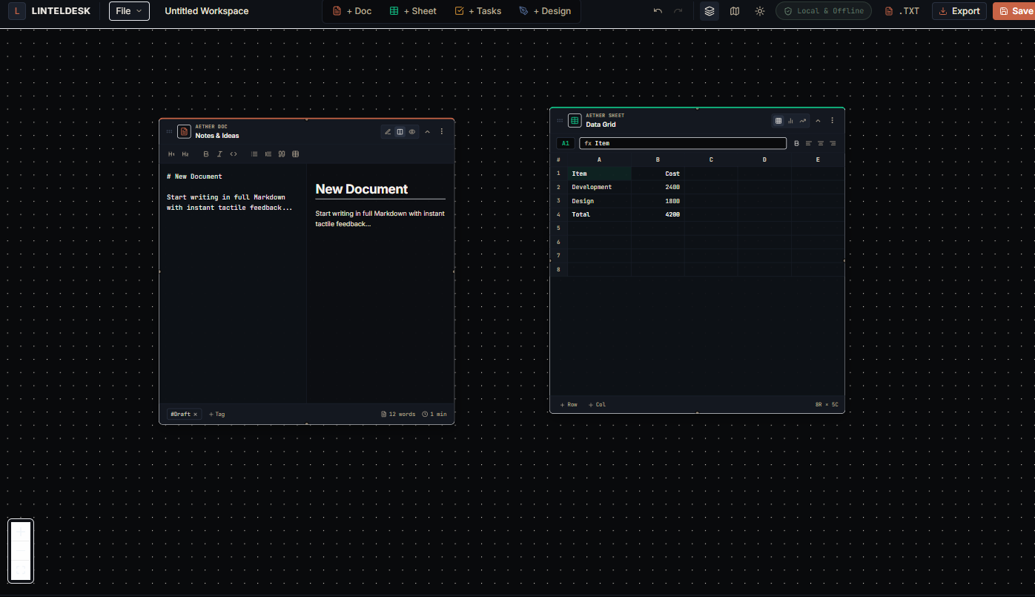Image resolution: width=1035 pixels, height=597 pixels.
Task: Click the Export button
Action: tap(959, 11)
